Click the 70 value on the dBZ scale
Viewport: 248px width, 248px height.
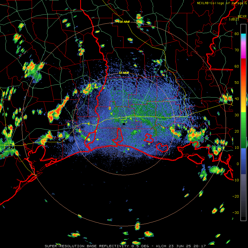(237, 50)
